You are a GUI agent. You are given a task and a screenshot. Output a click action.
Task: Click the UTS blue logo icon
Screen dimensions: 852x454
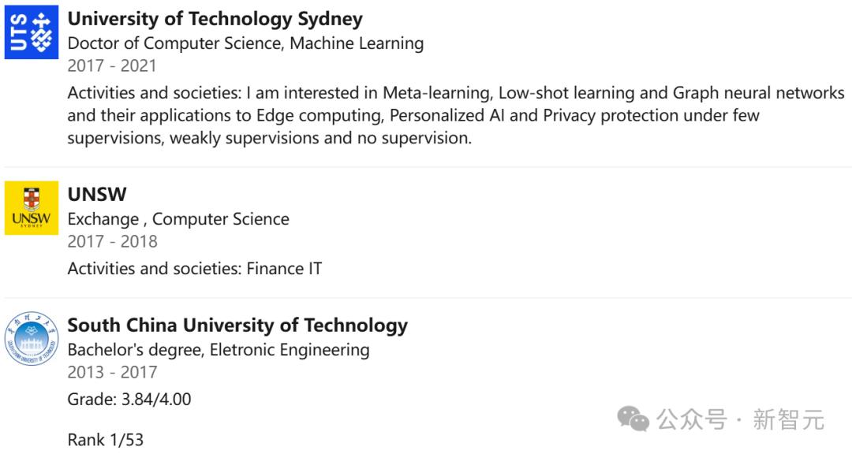click(x=32, y=32)
